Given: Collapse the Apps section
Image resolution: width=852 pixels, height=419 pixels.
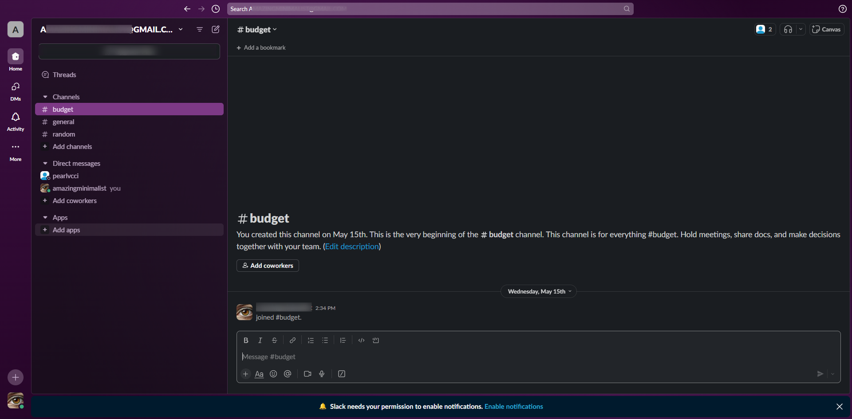Looking at the screenshot, I should click(45, 217).
